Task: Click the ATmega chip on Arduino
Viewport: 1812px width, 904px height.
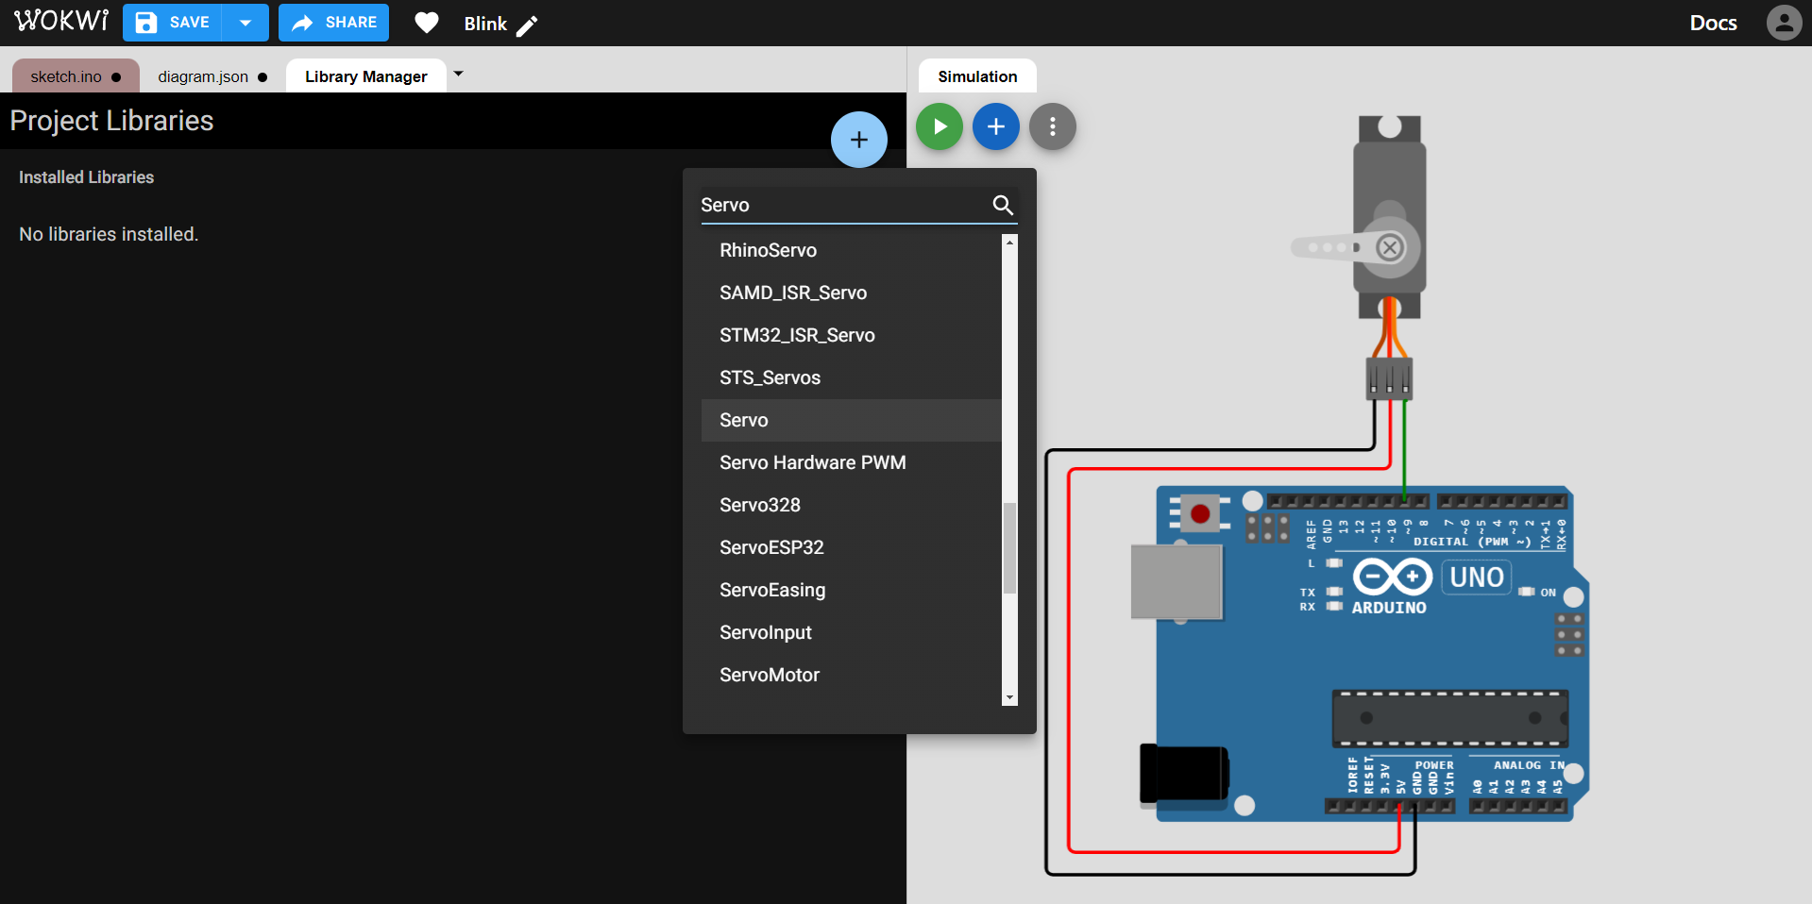Action: [1450, 718]
